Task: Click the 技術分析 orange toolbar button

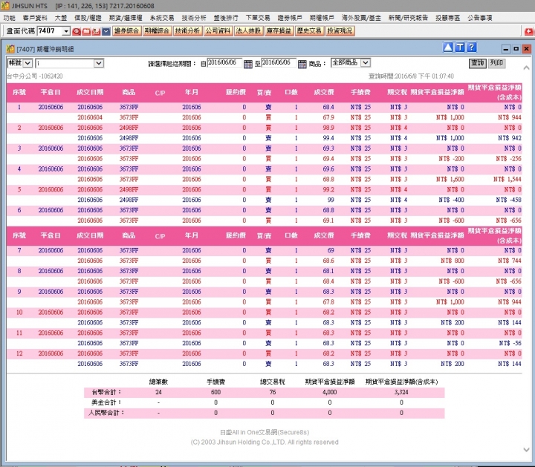Action: 187,31
